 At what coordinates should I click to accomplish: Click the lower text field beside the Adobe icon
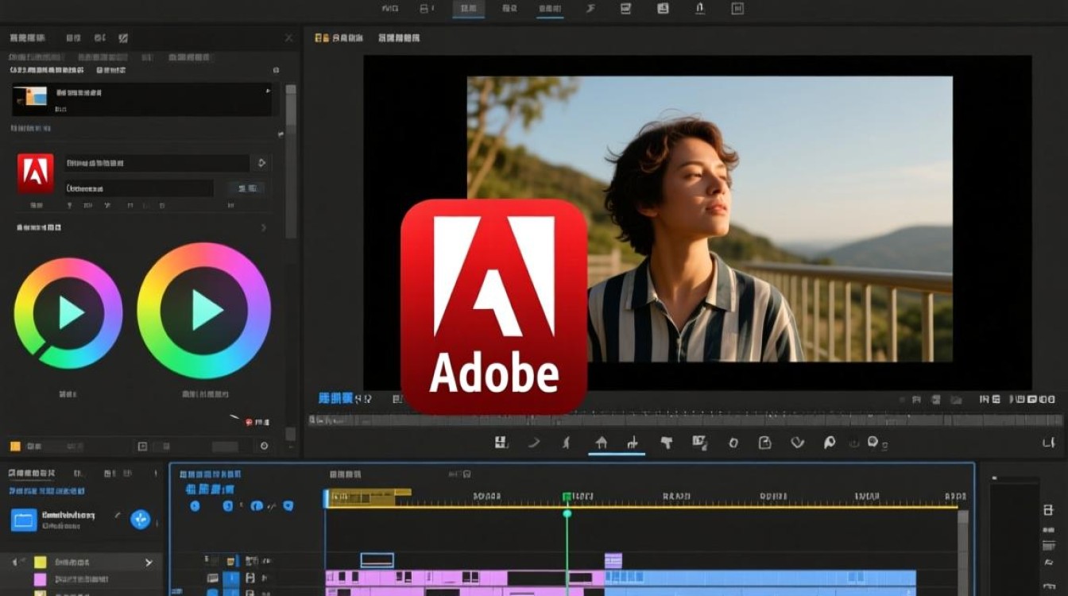click(139, 188)
